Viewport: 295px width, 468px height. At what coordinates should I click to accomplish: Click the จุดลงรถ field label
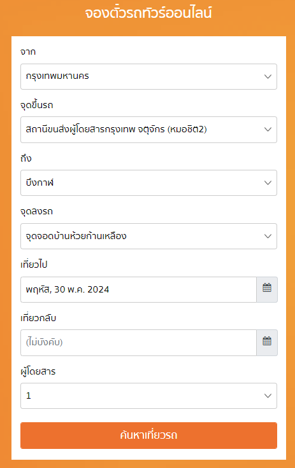[x=36, y=211]
